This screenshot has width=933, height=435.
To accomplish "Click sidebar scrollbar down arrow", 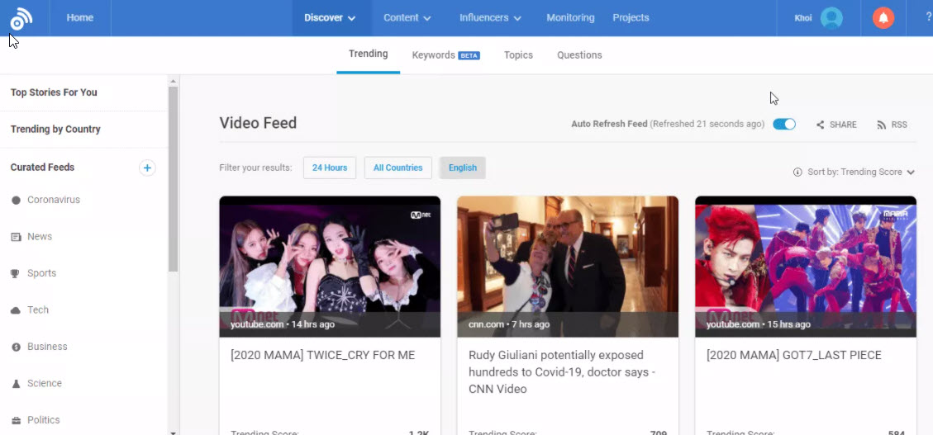I will tap(174, 432).
